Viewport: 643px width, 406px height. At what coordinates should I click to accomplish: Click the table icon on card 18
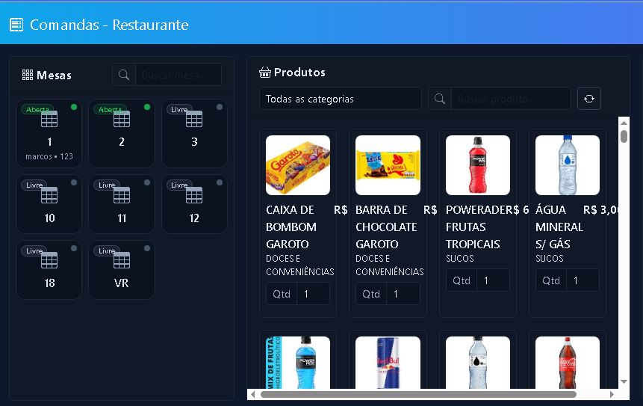[49, 260]
